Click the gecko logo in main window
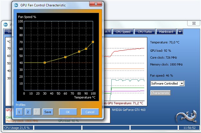The image size is (201, 133). (x=187, y=116)
